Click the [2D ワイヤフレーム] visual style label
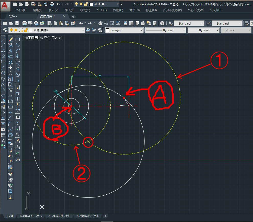 [x=51, y=38]
